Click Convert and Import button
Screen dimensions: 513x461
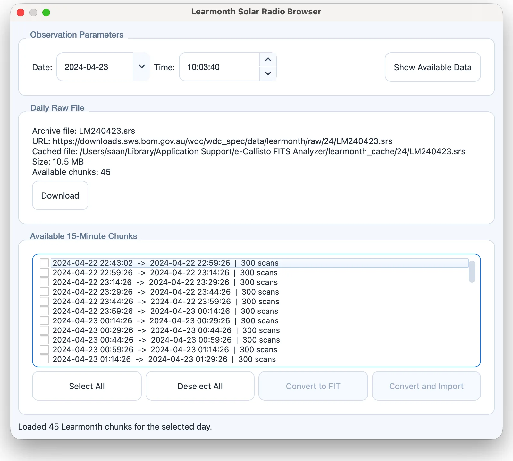426,386
